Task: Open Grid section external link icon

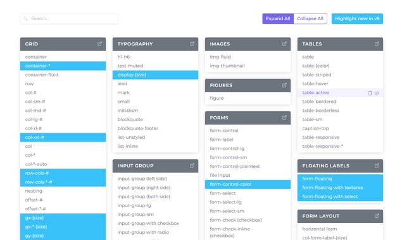Action: coord(100,44)
